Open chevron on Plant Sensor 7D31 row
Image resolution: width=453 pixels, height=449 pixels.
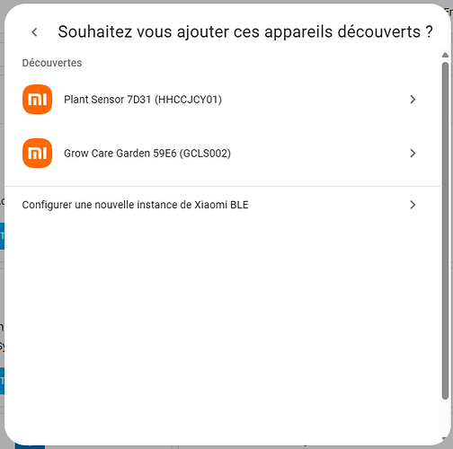413,100
